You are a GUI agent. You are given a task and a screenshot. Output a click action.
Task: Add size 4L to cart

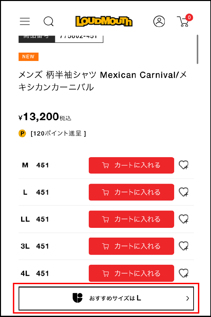[131, 273]
